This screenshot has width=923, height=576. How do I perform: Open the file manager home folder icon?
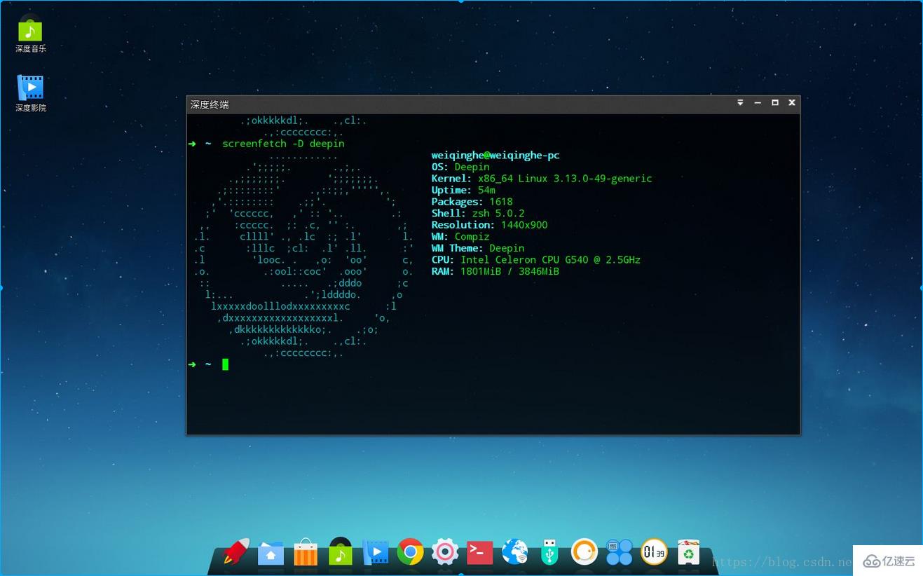pyautogui.click(x=271, y=554)
